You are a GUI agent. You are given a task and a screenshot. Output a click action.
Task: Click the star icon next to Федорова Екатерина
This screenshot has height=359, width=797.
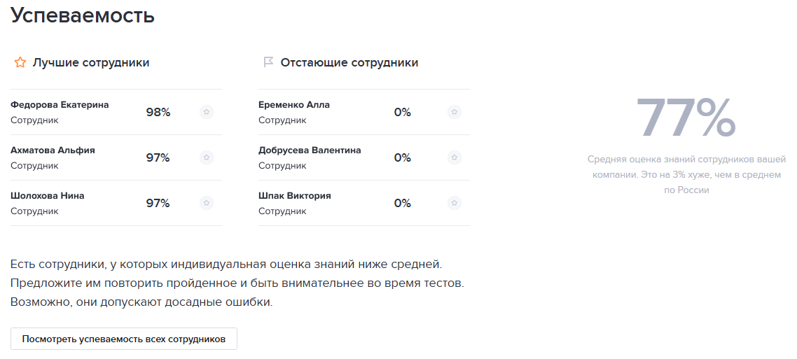(x=207, y=112)
